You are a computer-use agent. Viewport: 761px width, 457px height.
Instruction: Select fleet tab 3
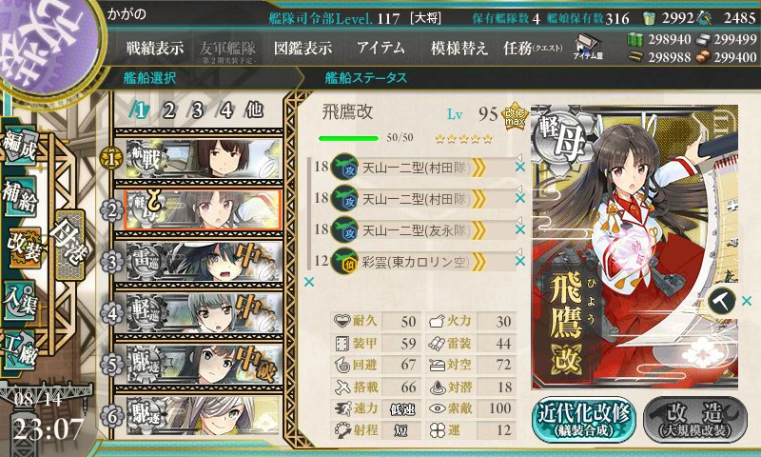click(x=197, y=110)
